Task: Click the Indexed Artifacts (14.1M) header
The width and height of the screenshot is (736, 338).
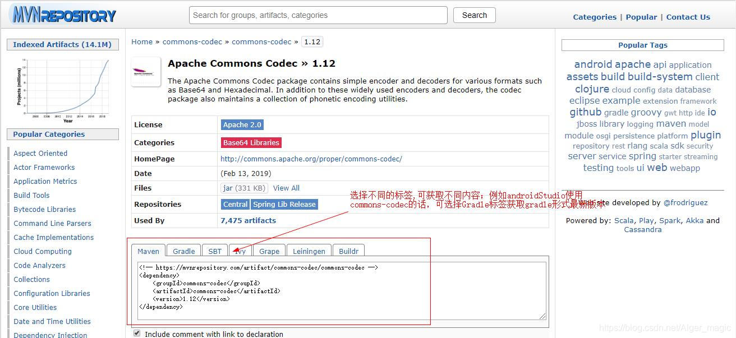Action: click(x=62, y=45)
